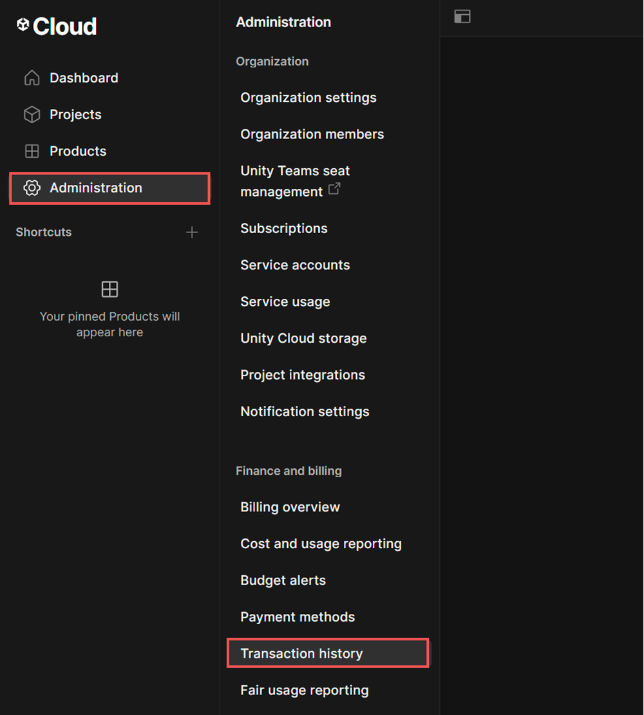Open Unity Cloud storage

click(x=303, y=338)
